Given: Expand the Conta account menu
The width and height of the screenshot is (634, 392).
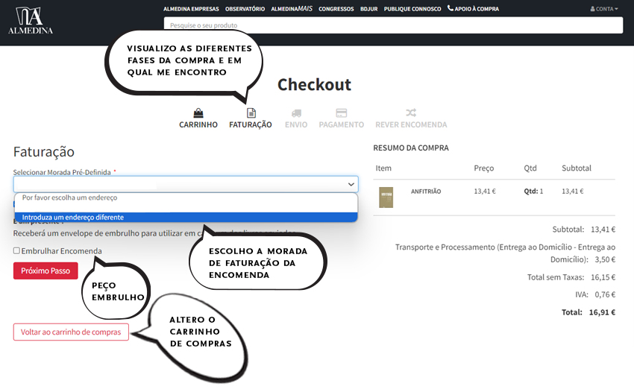Looking at the screenshot, I should [604, 9].
